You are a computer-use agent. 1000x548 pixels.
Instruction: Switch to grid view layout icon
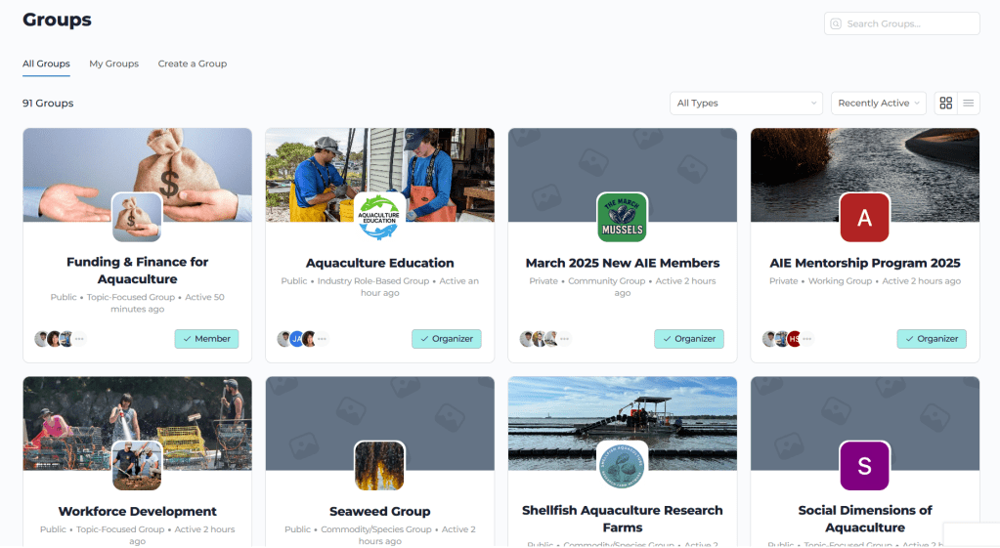tap(945, 103)
